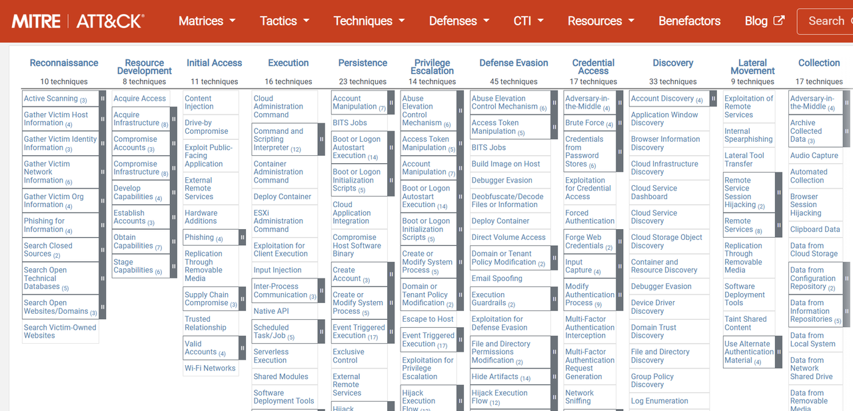Open the Lateral Tool Transfer technique
The image size is (853, 411).
(744, 160)
